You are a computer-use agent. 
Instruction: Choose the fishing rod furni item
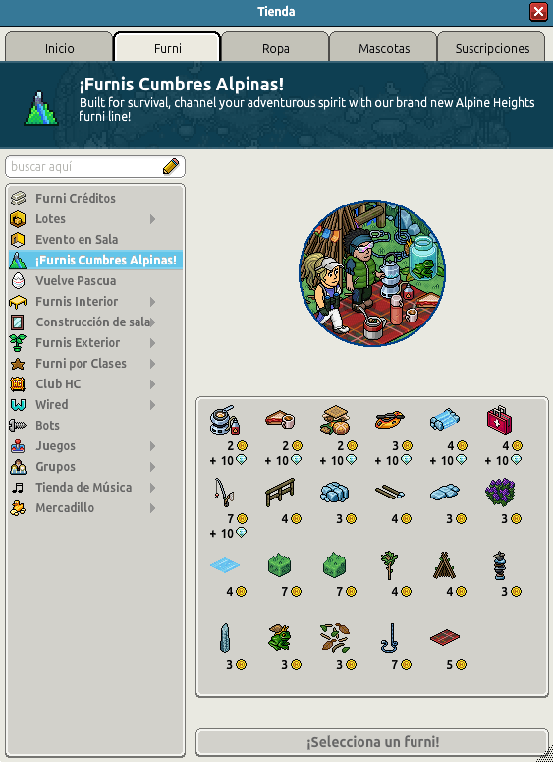[x=224, y=493]
